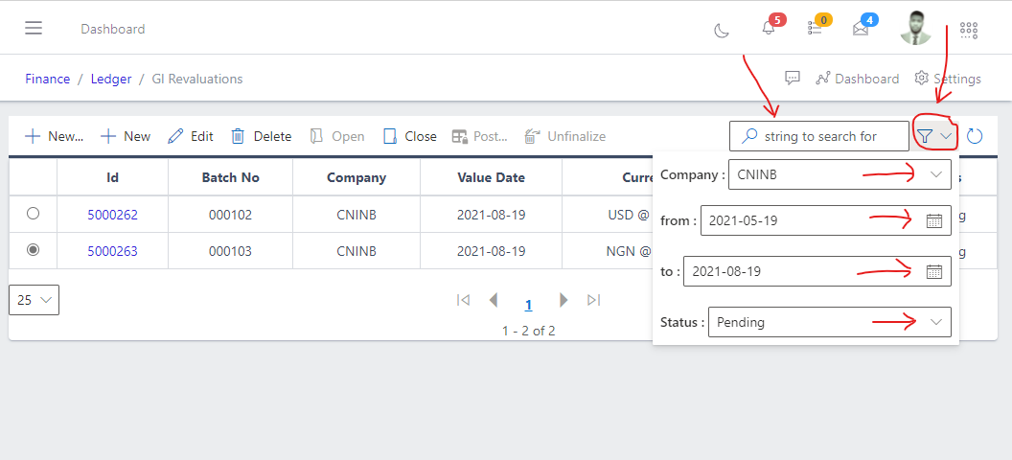Click the Edit pencil button
The image size is (1012, 460).
191,136
